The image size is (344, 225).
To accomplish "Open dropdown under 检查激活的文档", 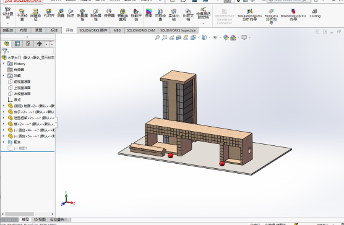I will tap(203, 23).
